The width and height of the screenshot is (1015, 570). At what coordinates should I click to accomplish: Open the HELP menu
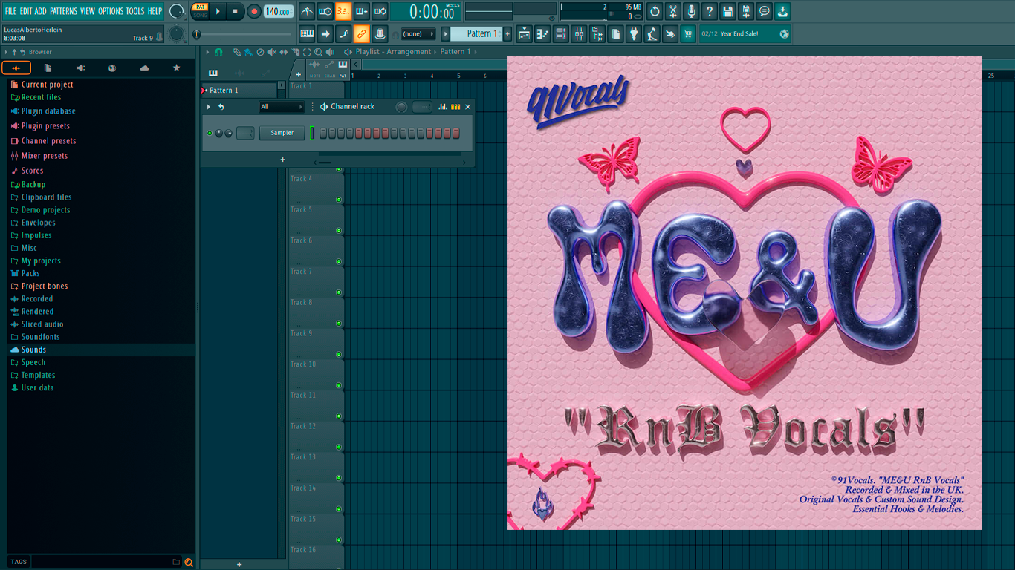coord(155,11)
